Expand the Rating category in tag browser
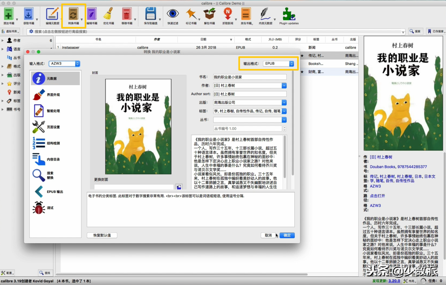Screen dimensions: 446x285 pyautogui.click(x=2, y=83)
